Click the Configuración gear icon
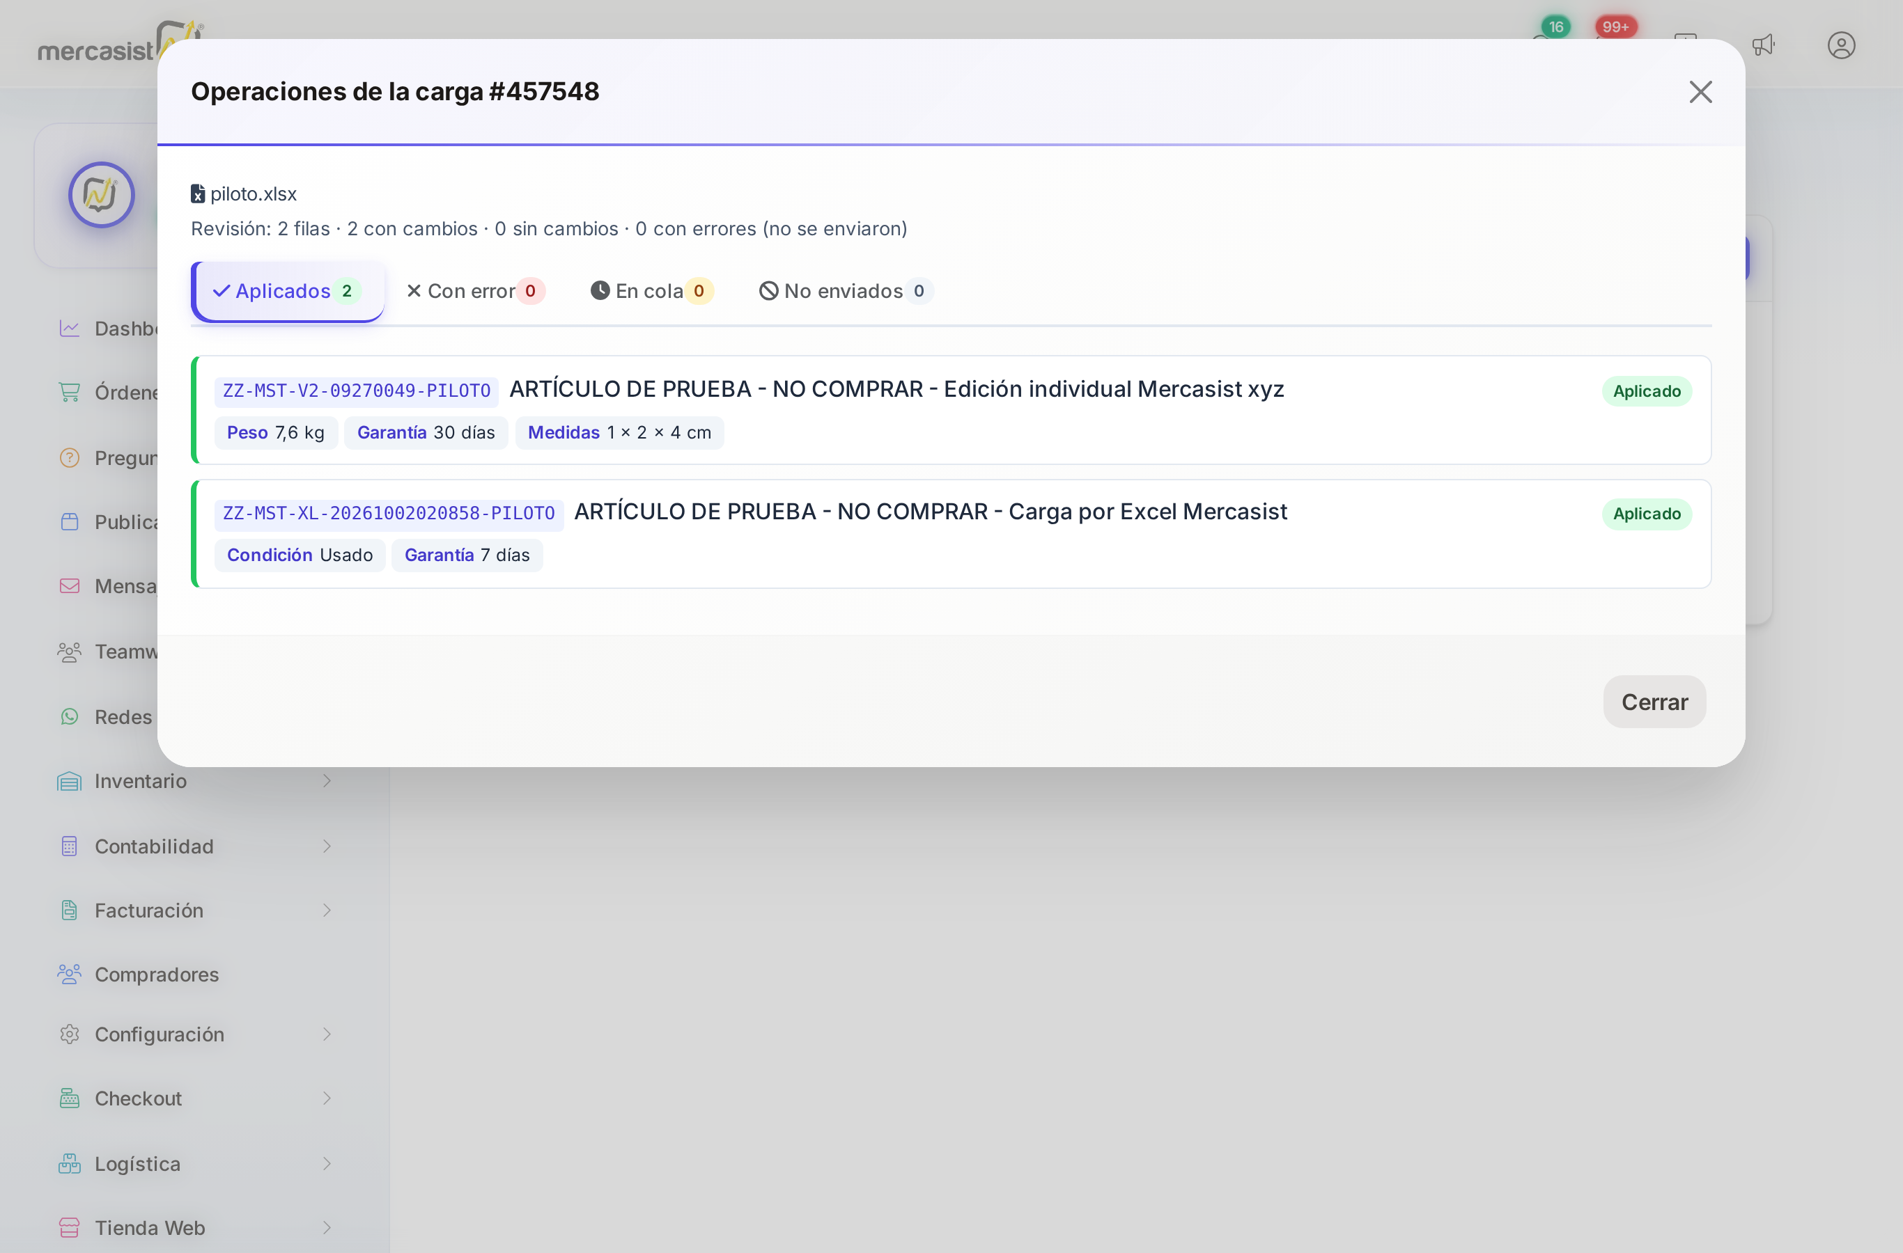The height and width of the screenshot is (1253, 1903). 70,1034
